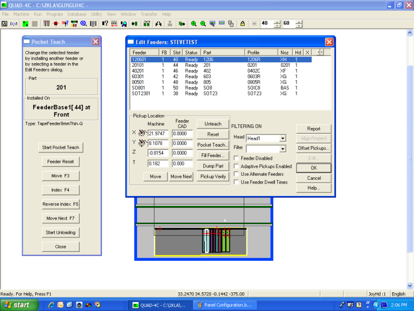The height and width of the screenshot is (311, 414).
Task: Open Internet Explorer from quick launch
Action: click(x=51, y=305)
